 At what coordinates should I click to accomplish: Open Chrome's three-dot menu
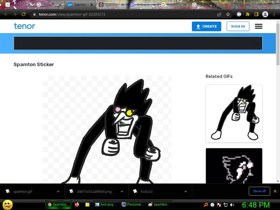pos(274,14)
